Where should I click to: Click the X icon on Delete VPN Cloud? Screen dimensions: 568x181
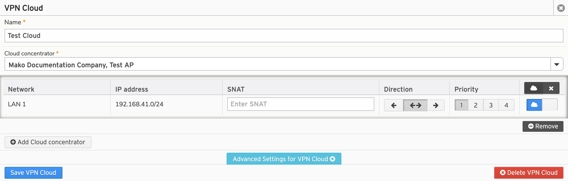point(502,173)
